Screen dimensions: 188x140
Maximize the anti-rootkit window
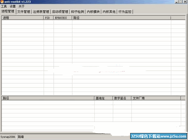point(180,2)
